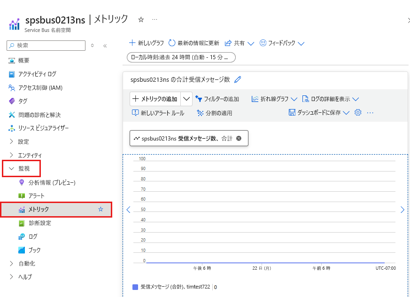Click the blue legend swatch for 受信メッセージ
The height and width of the screenshot is (297, 410).
click(135, 287)
